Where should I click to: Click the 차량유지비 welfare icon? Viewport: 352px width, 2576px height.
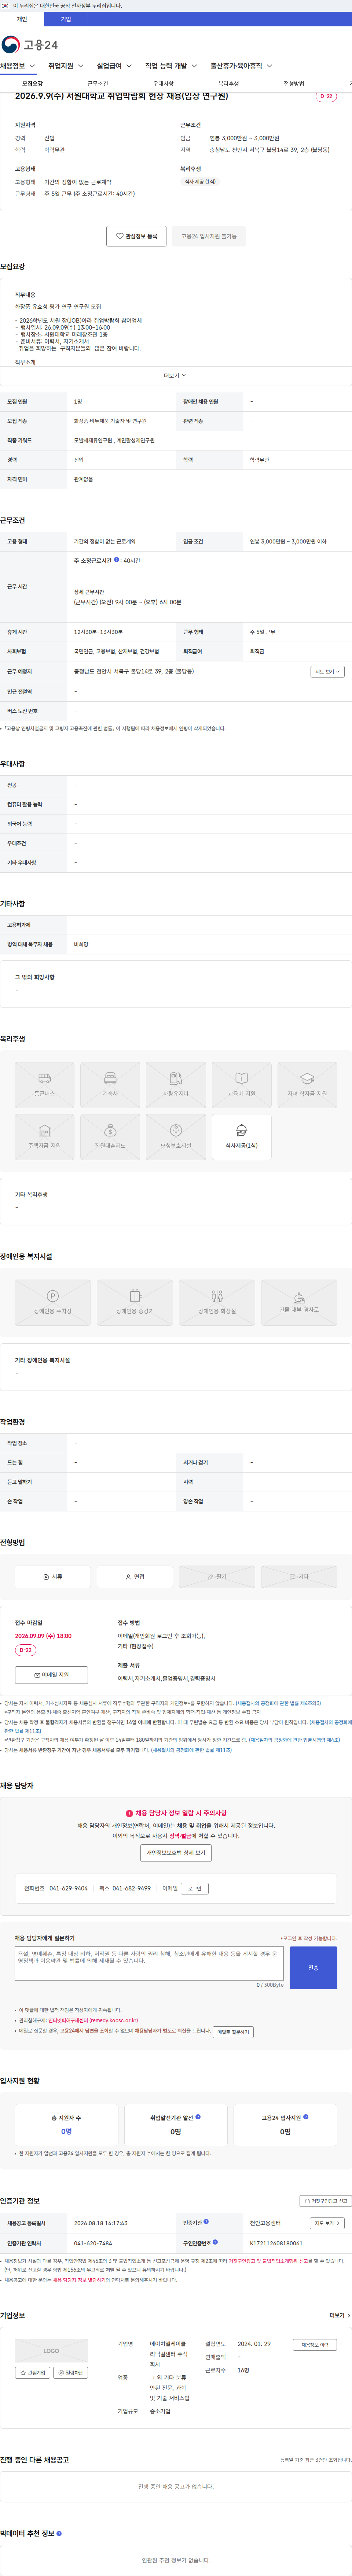176,1085
